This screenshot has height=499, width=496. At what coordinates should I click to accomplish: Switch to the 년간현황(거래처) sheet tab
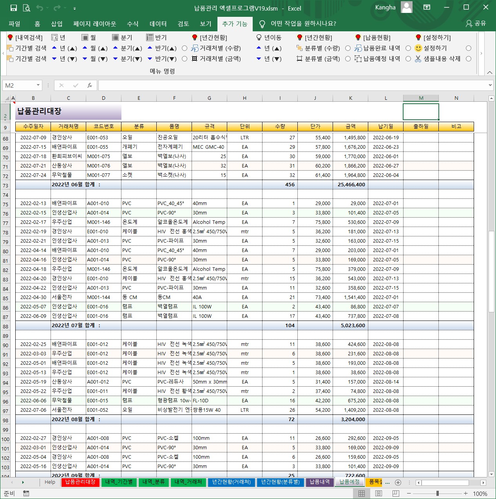click(232, 482)
